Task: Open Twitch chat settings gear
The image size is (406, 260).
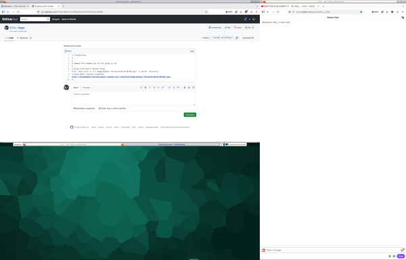Action: point(394,256)
